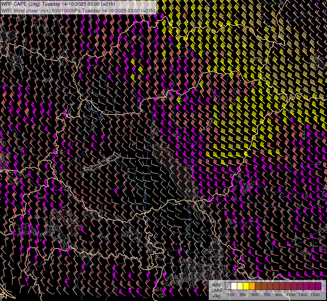
Task: Click the 100 label on the legend
Action: click(x=231, y=295)
